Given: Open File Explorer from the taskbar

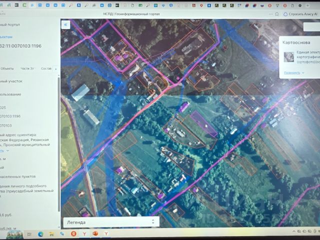Looking at the screenshot, I should click(51, 234).
